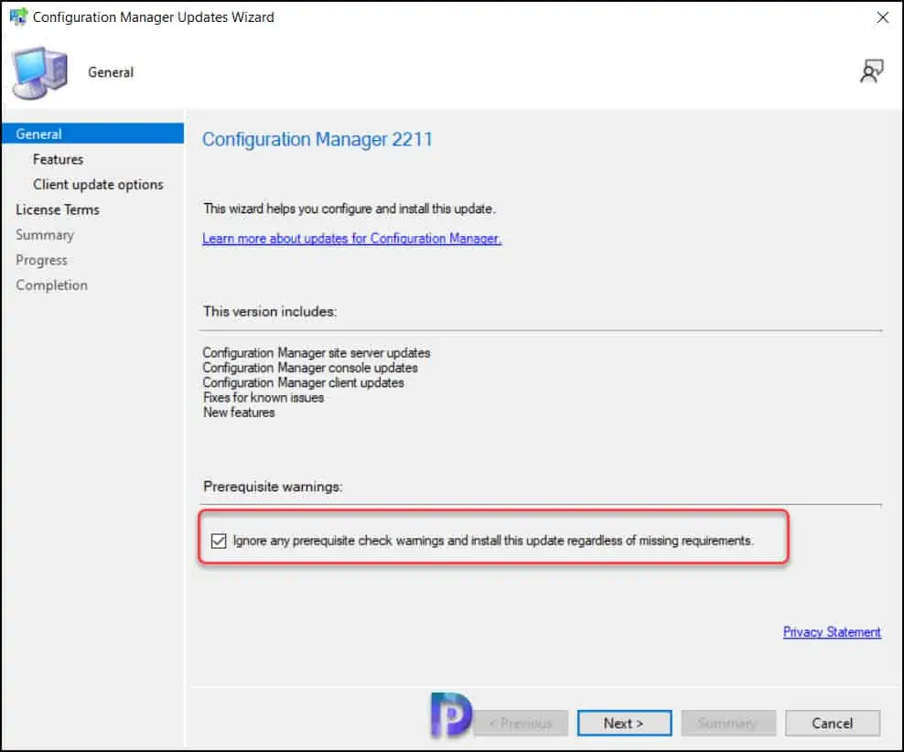Select the General step in sidebar
Viewport: 904px width, 752px height.
point(92,134)
